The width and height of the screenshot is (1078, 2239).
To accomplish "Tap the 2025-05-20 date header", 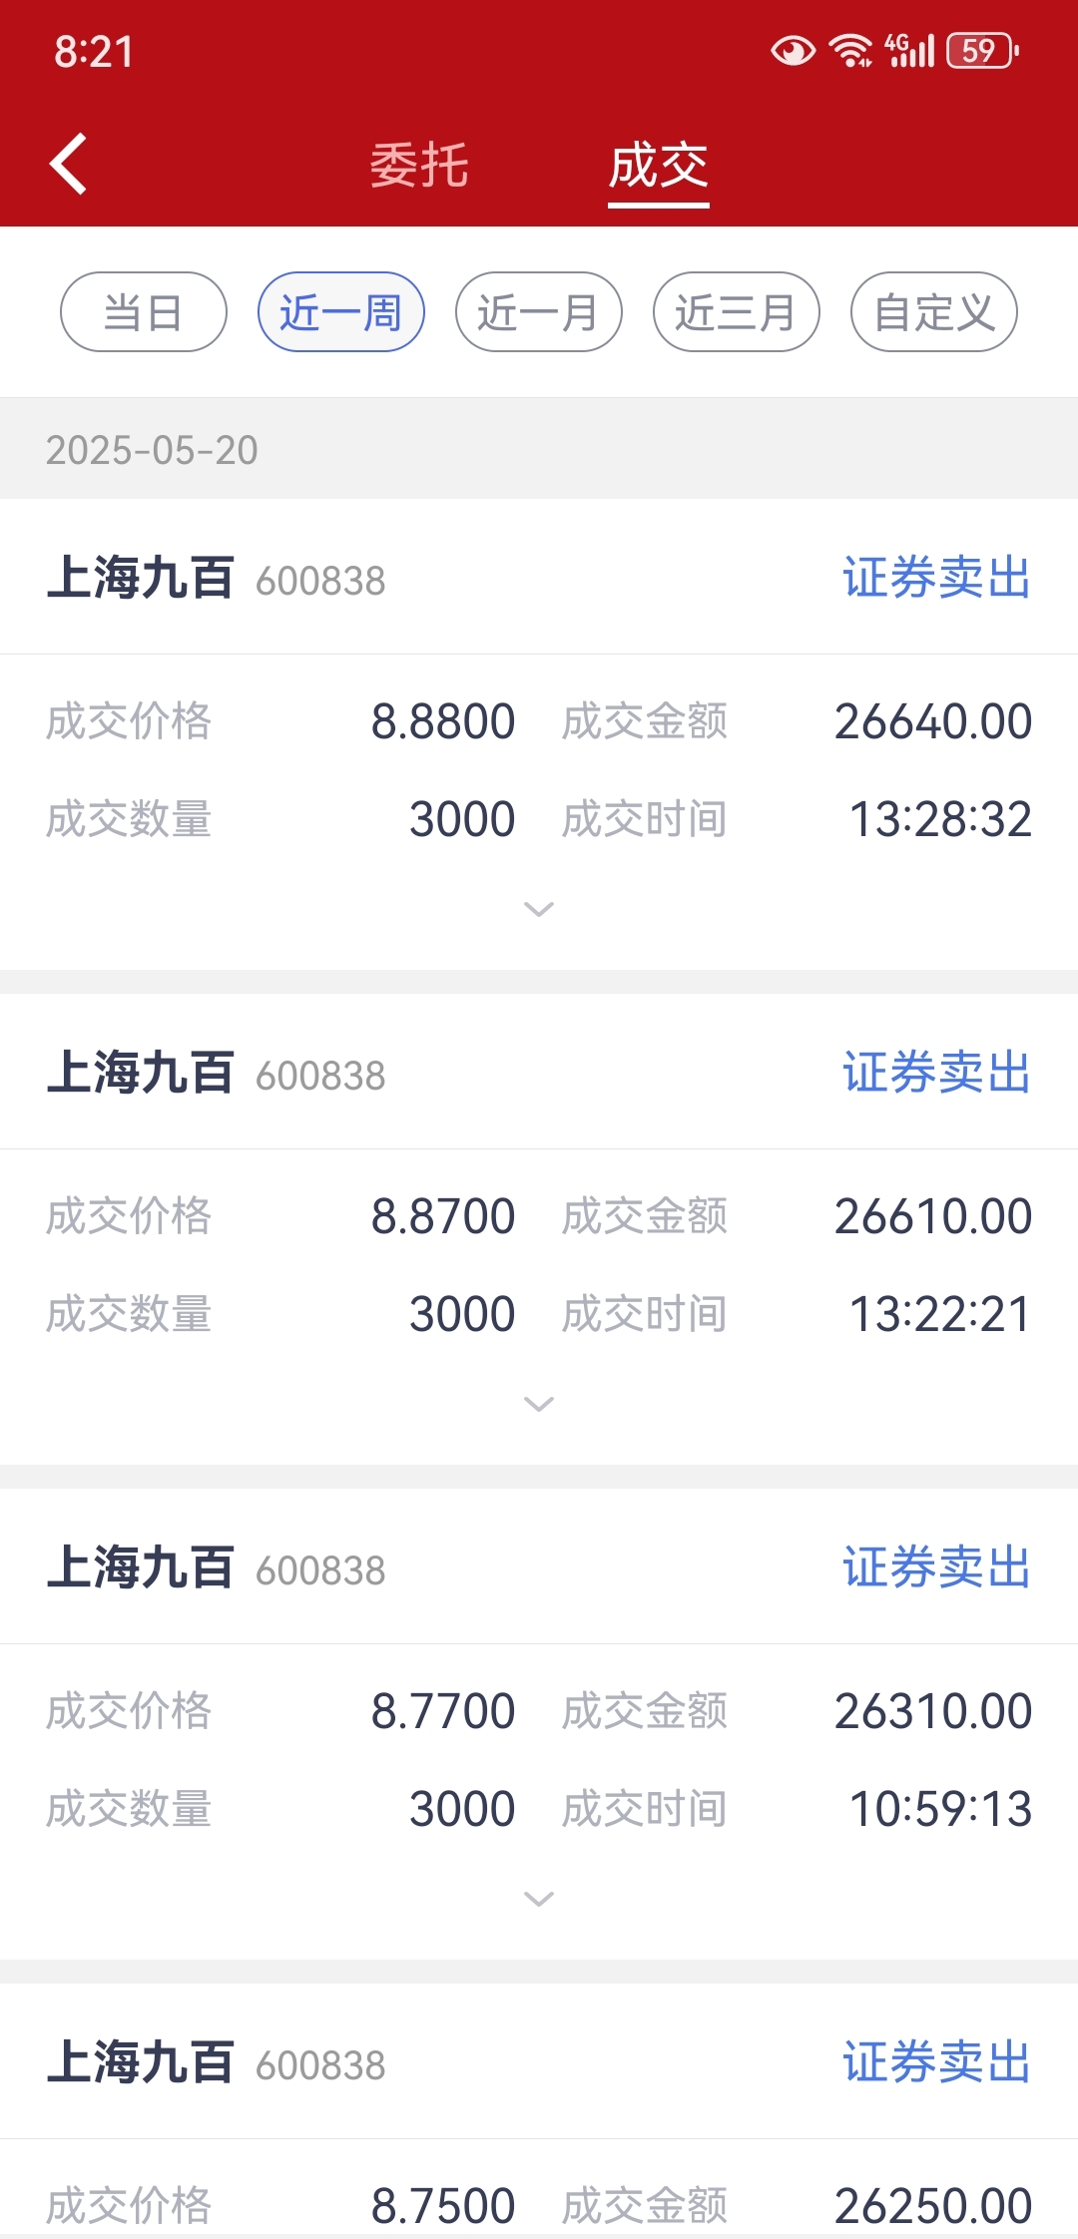I will (152, 450).
